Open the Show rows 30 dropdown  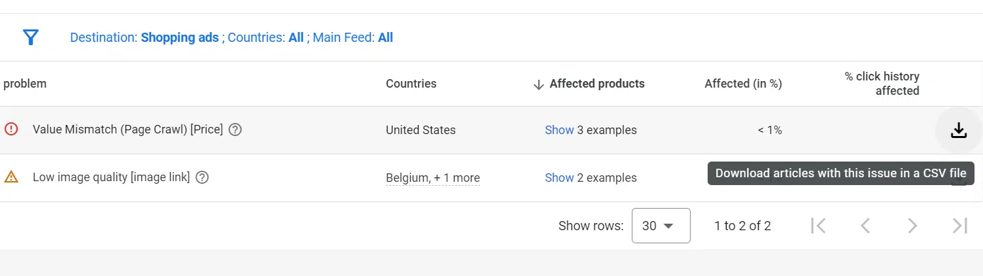[x=661, y=226]
